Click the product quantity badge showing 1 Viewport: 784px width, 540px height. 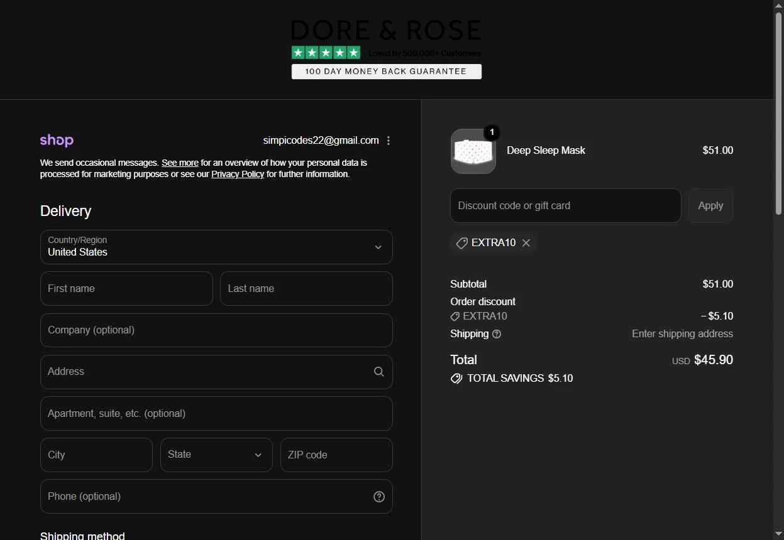pos(492,132)
